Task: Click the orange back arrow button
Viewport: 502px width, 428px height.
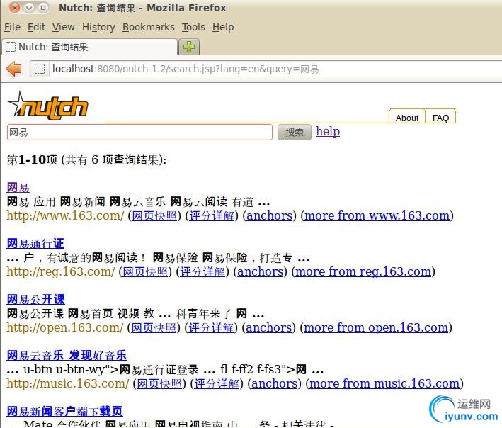Action: [13, 69]
